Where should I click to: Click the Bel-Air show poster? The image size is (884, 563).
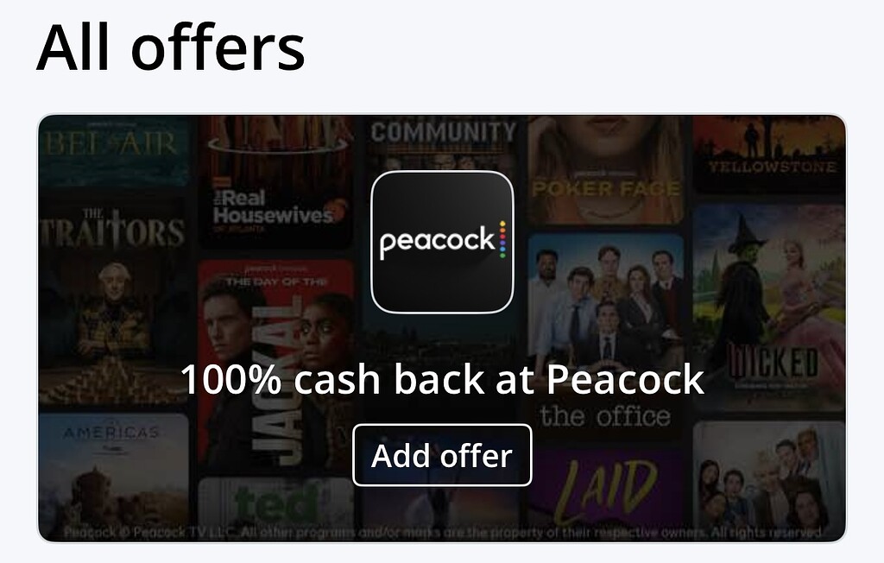click(113, 150)
